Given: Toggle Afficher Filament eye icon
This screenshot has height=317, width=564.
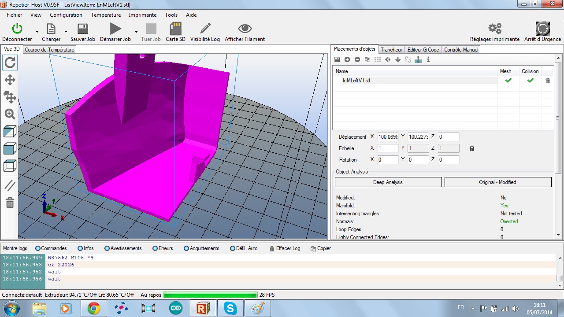Looking at the screenshot, I should [x=245, y=29].
